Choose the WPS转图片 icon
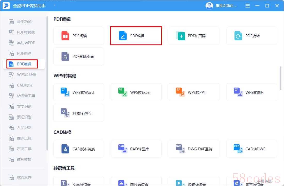Screen dimensions: 284x186 click(238, 92)
